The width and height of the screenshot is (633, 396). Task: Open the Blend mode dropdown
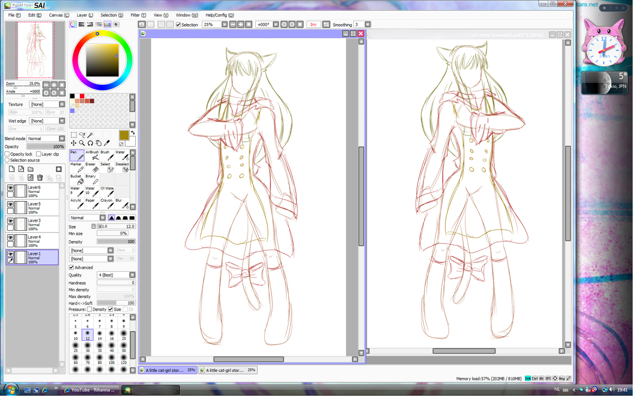62,139
